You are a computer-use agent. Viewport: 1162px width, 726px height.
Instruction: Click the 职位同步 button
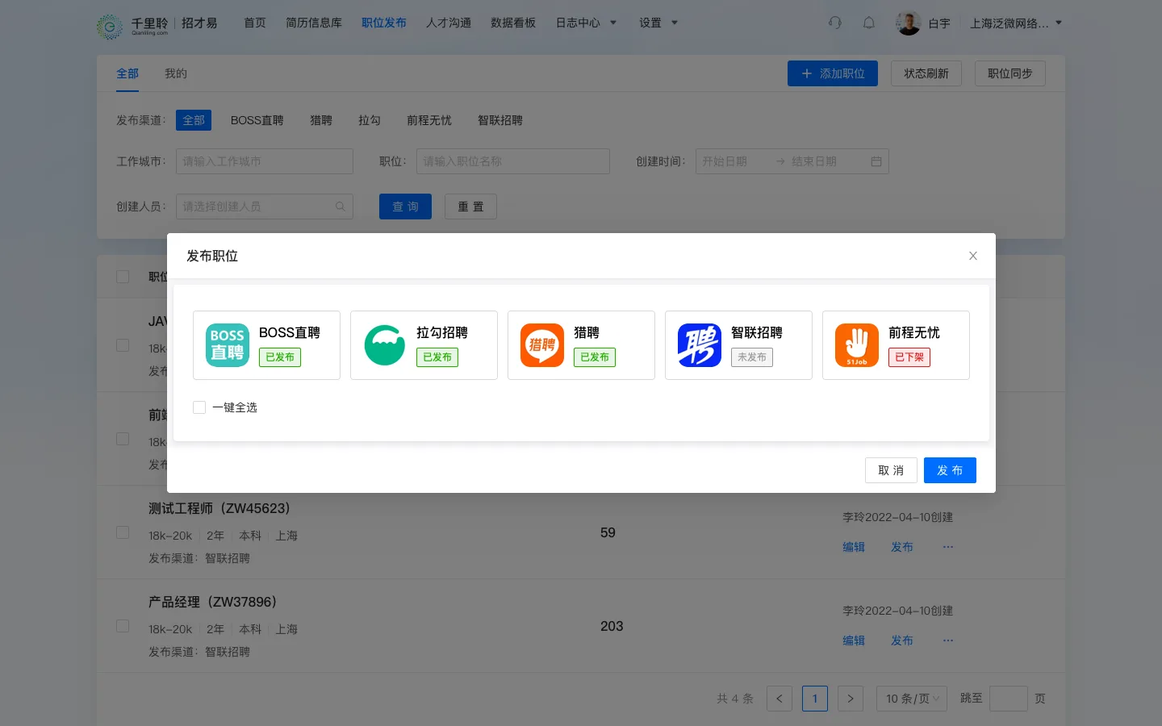point(1010,73)
